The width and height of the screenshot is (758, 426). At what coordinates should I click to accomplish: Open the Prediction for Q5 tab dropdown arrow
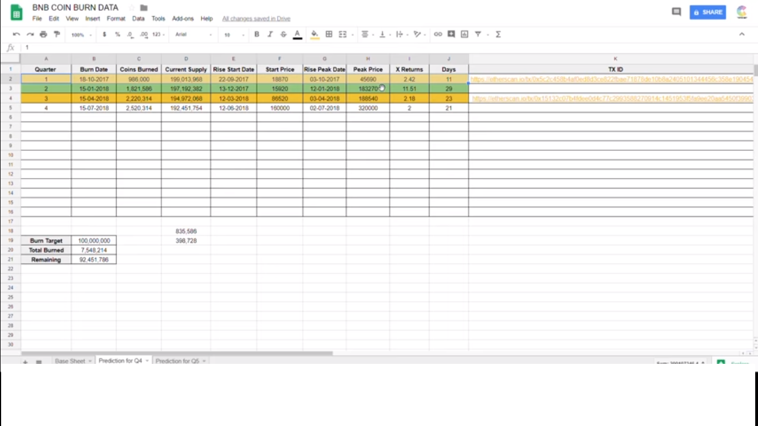(204, 361)
